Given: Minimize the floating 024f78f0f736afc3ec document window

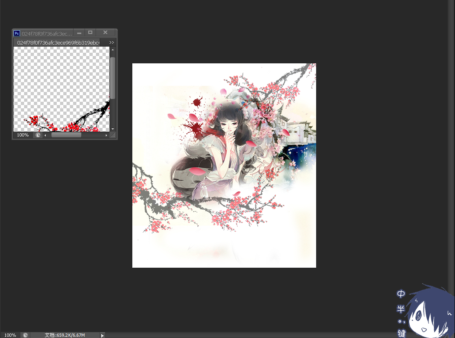Looking at the screenshot, I should pos(79,33).
